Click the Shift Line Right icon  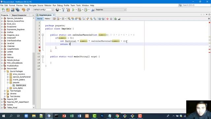coord(103,19)
